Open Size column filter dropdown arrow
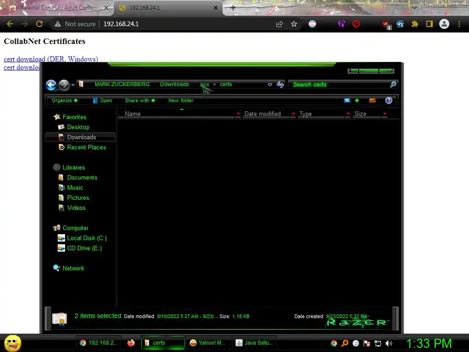This screenshot has width=469, height=352. tap(385, 114)
